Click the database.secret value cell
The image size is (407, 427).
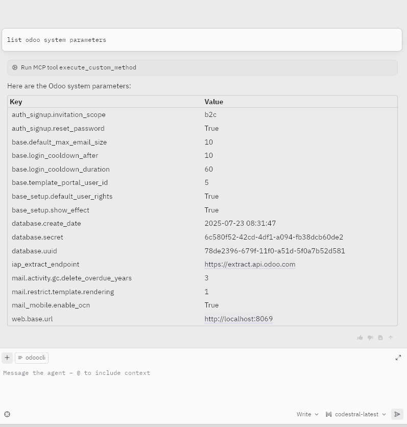[x=274, y=238]
